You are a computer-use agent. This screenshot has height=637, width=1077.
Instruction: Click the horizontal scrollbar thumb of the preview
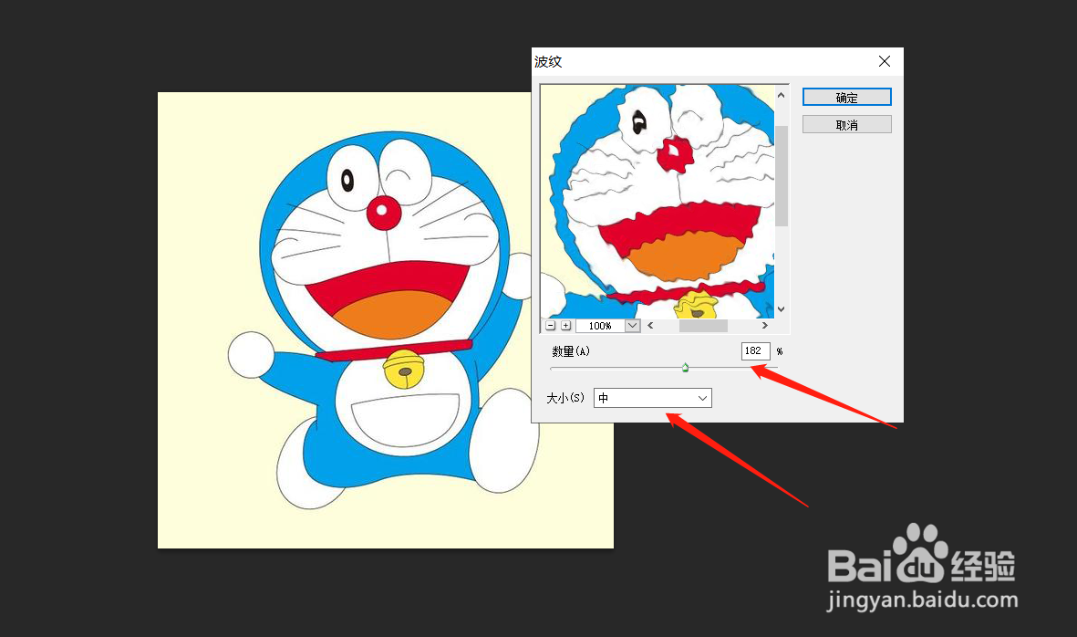coord(703,326)
